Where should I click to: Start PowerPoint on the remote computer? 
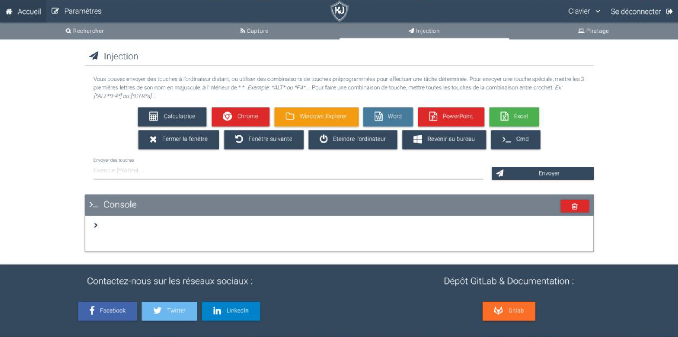pos(451,117)
